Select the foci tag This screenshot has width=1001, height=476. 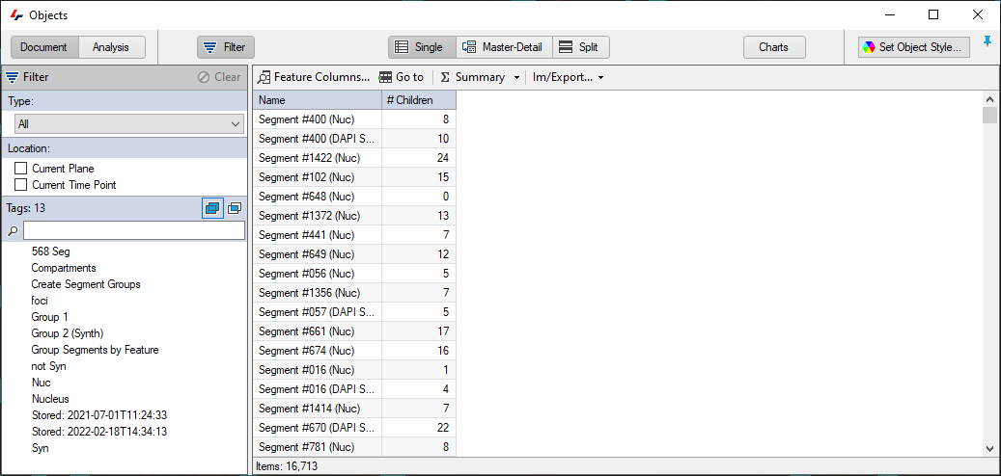[x=40, y=301]
